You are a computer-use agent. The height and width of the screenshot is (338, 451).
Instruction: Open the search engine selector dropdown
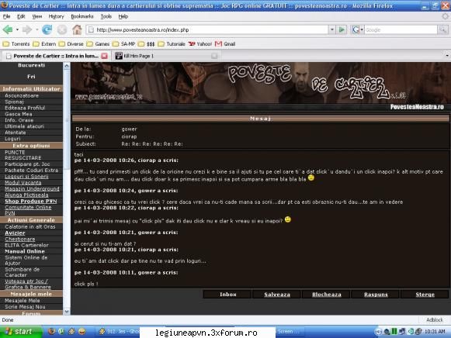pos(358,29)
